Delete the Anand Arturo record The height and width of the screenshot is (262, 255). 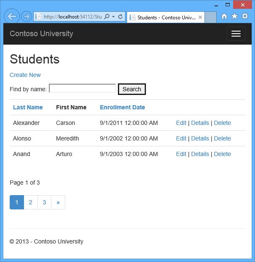(x=223, y=154)
